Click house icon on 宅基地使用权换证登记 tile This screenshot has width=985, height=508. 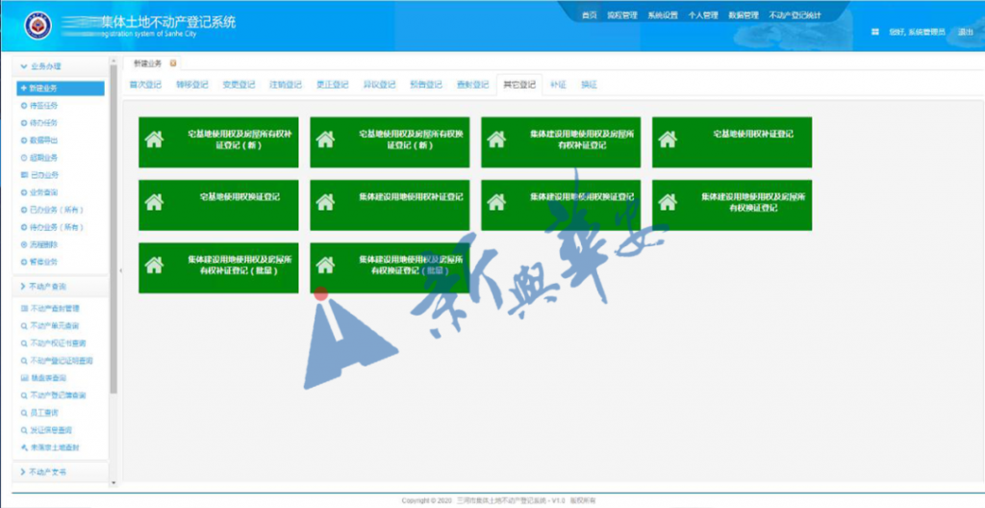tap(154, 203)
